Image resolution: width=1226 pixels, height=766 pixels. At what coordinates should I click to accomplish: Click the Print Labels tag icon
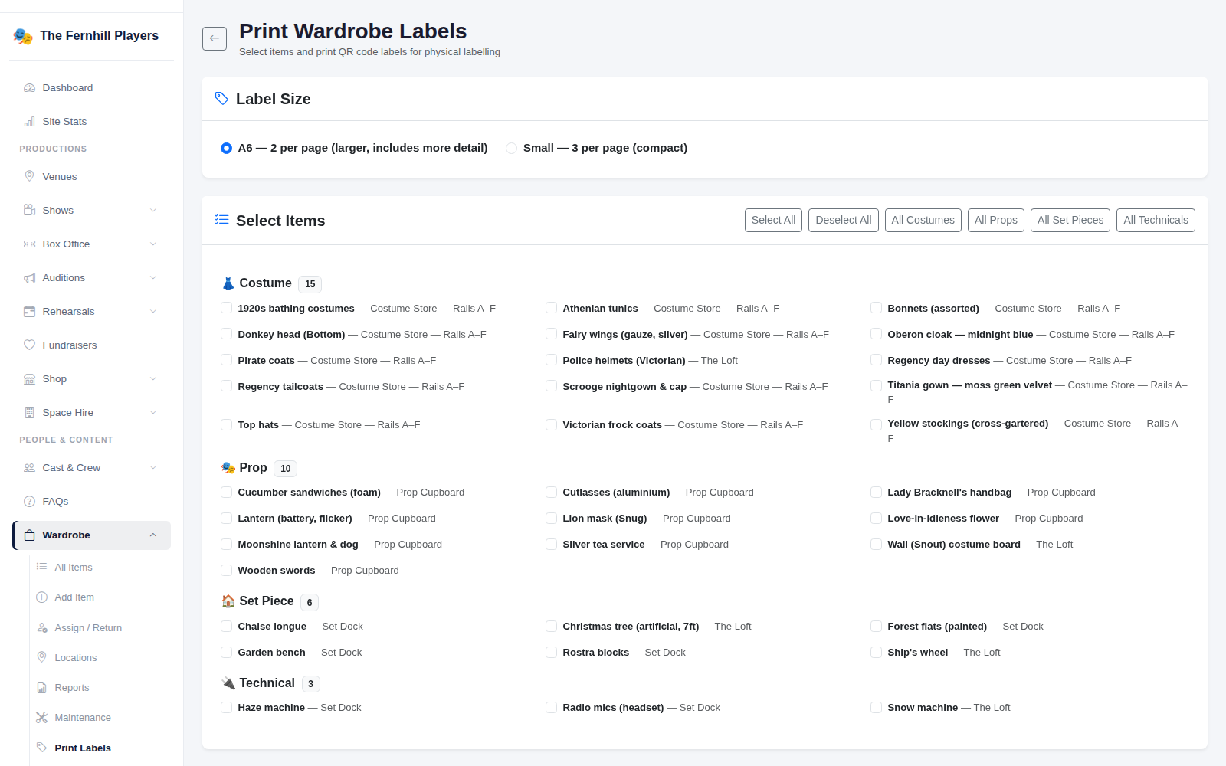point(42,748)
